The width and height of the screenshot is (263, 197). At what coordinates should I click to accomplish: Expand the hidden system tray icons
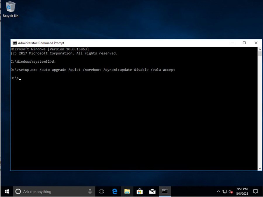(218, 192)
